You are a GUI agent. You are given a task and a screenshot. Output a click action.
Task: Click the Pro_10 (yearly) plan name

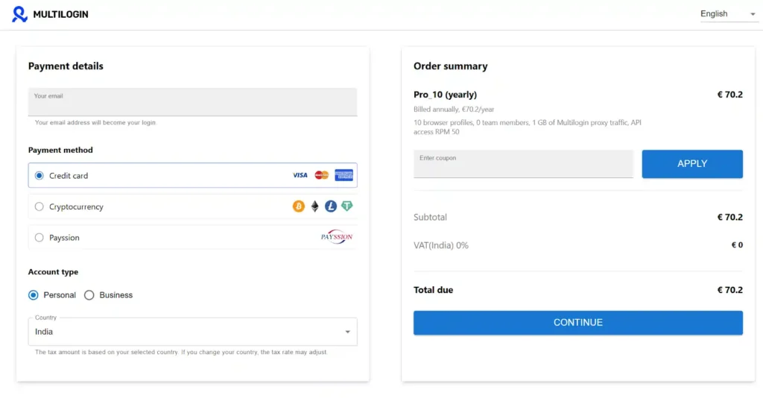point(446,95)
